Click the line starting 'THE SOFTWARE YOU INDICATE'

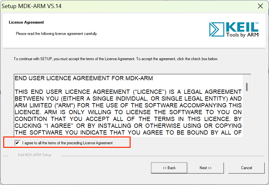[x=128, y=133]
